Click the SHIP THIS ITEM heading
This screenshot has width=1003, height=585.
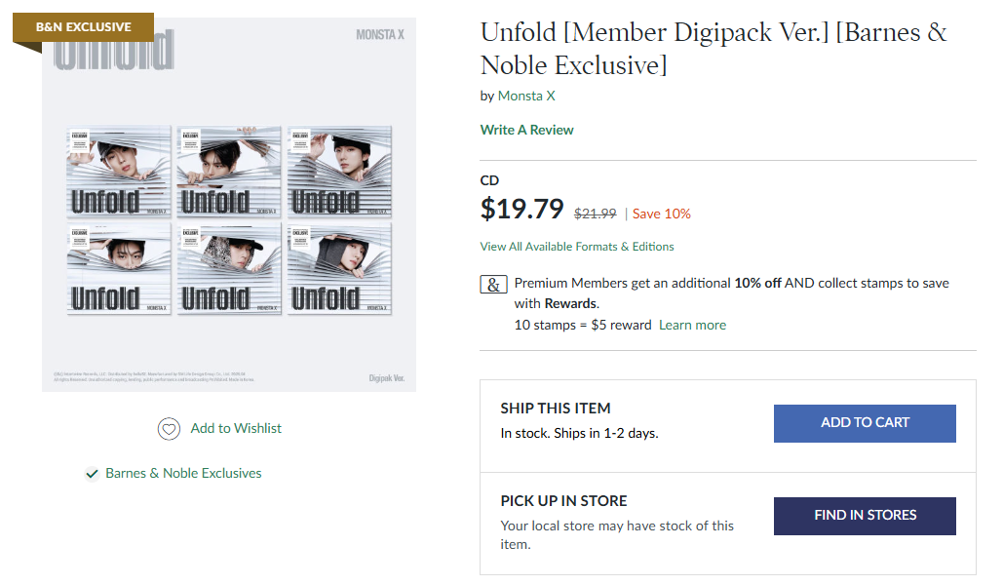(556, 409)
